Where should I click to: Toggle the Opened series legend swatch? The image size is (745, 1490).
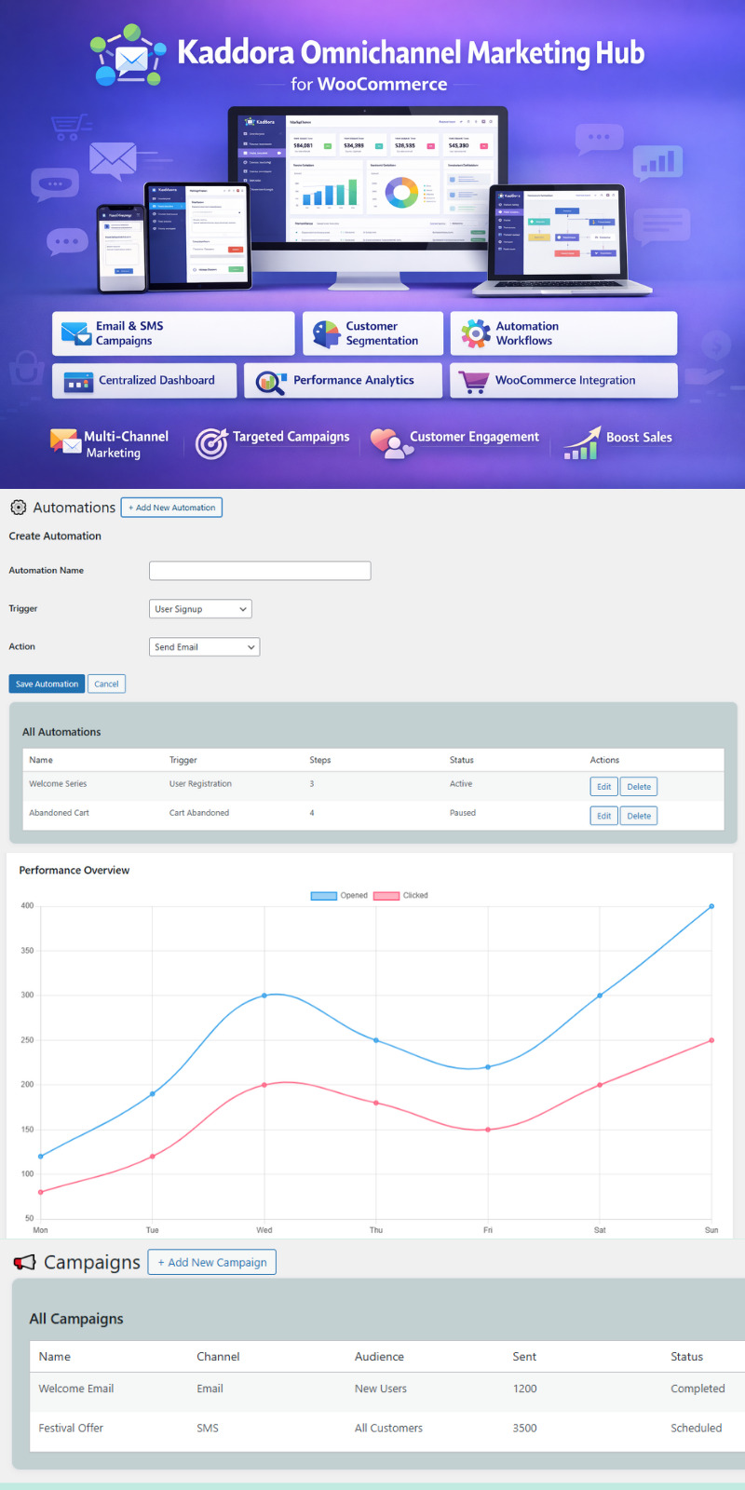tap(323, 896)
